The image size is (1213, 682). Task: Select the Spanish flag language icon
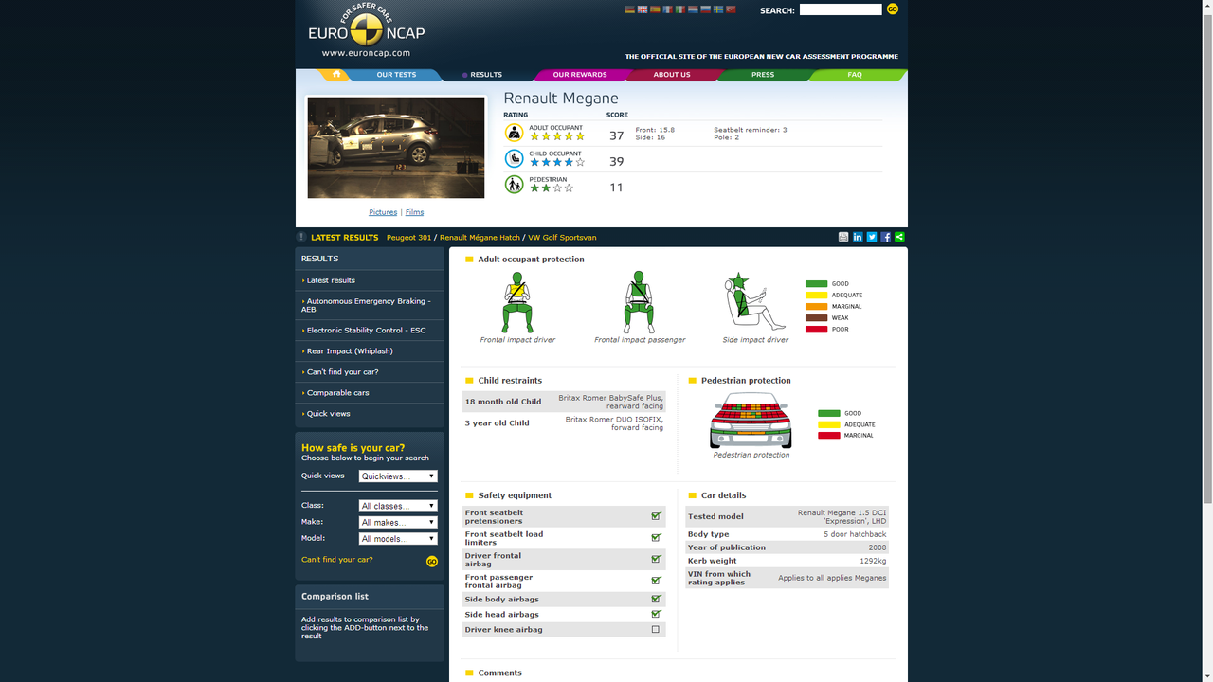tap(655, 9)
